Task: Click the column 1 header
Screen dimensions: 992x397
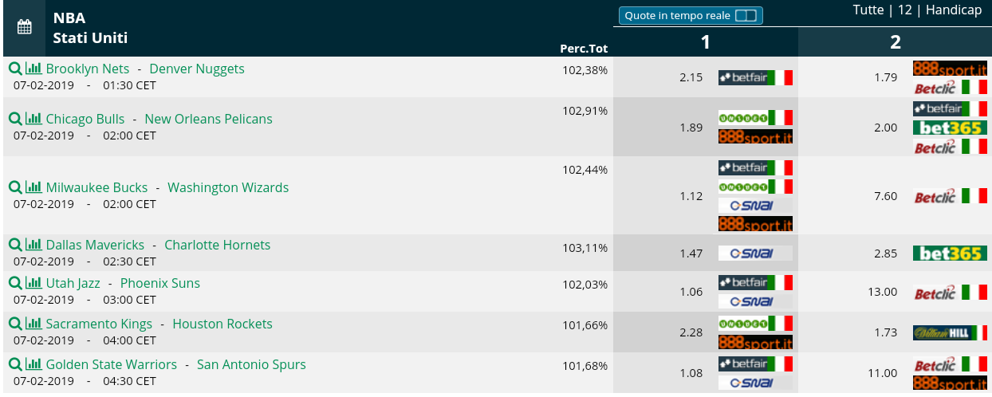Action: 705,41
